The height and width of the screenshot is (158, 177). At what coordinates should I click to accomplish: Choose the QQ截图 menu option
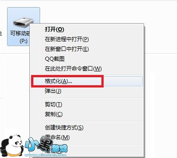click(55, 59)
